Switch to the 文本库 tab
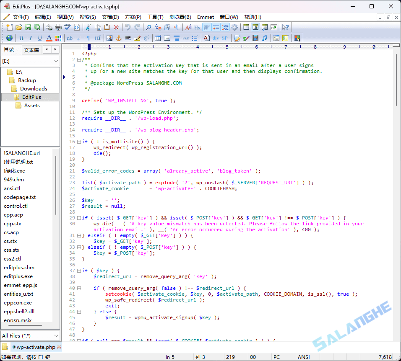Viewport: 401px width, 361px height. tap(32, 50)
